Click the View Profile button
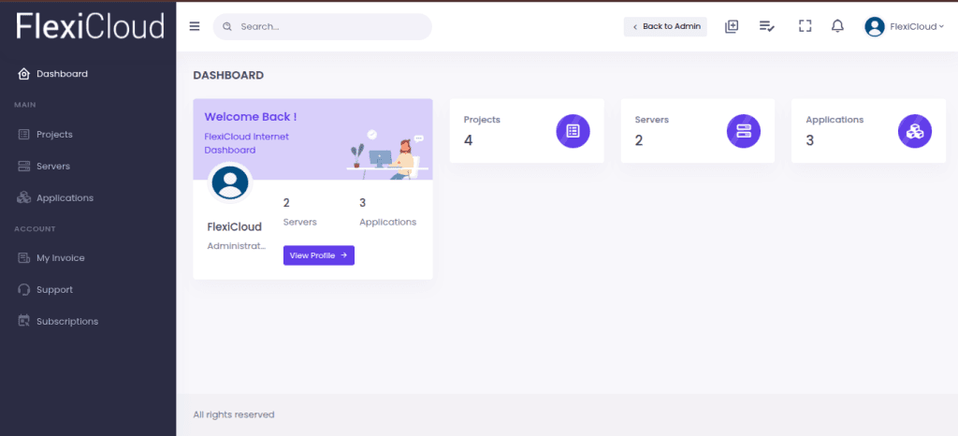This screenshot has height=436, width=958. [x=318, y=255]
